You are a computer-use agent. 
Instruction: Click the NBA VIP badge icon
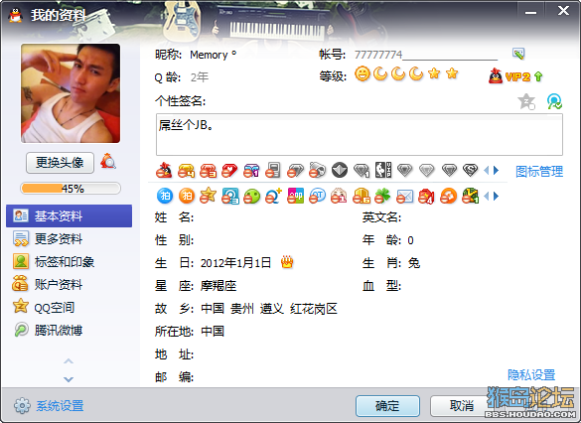tap(383, 170)
